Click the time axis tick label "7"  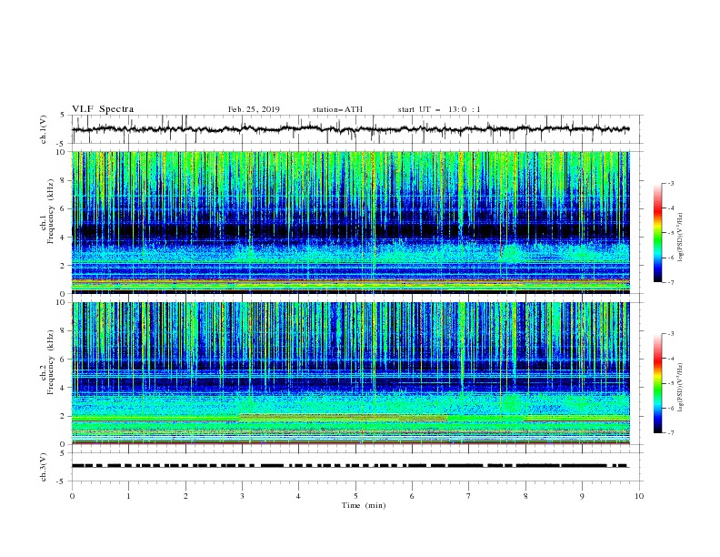(469, 496)
